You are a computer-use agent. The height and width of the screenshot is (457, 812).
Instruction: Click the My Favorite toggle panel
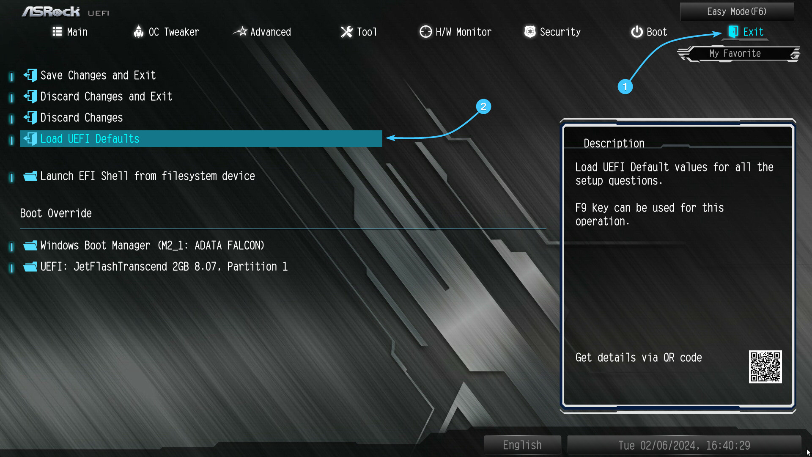click(x=735, y=53)
